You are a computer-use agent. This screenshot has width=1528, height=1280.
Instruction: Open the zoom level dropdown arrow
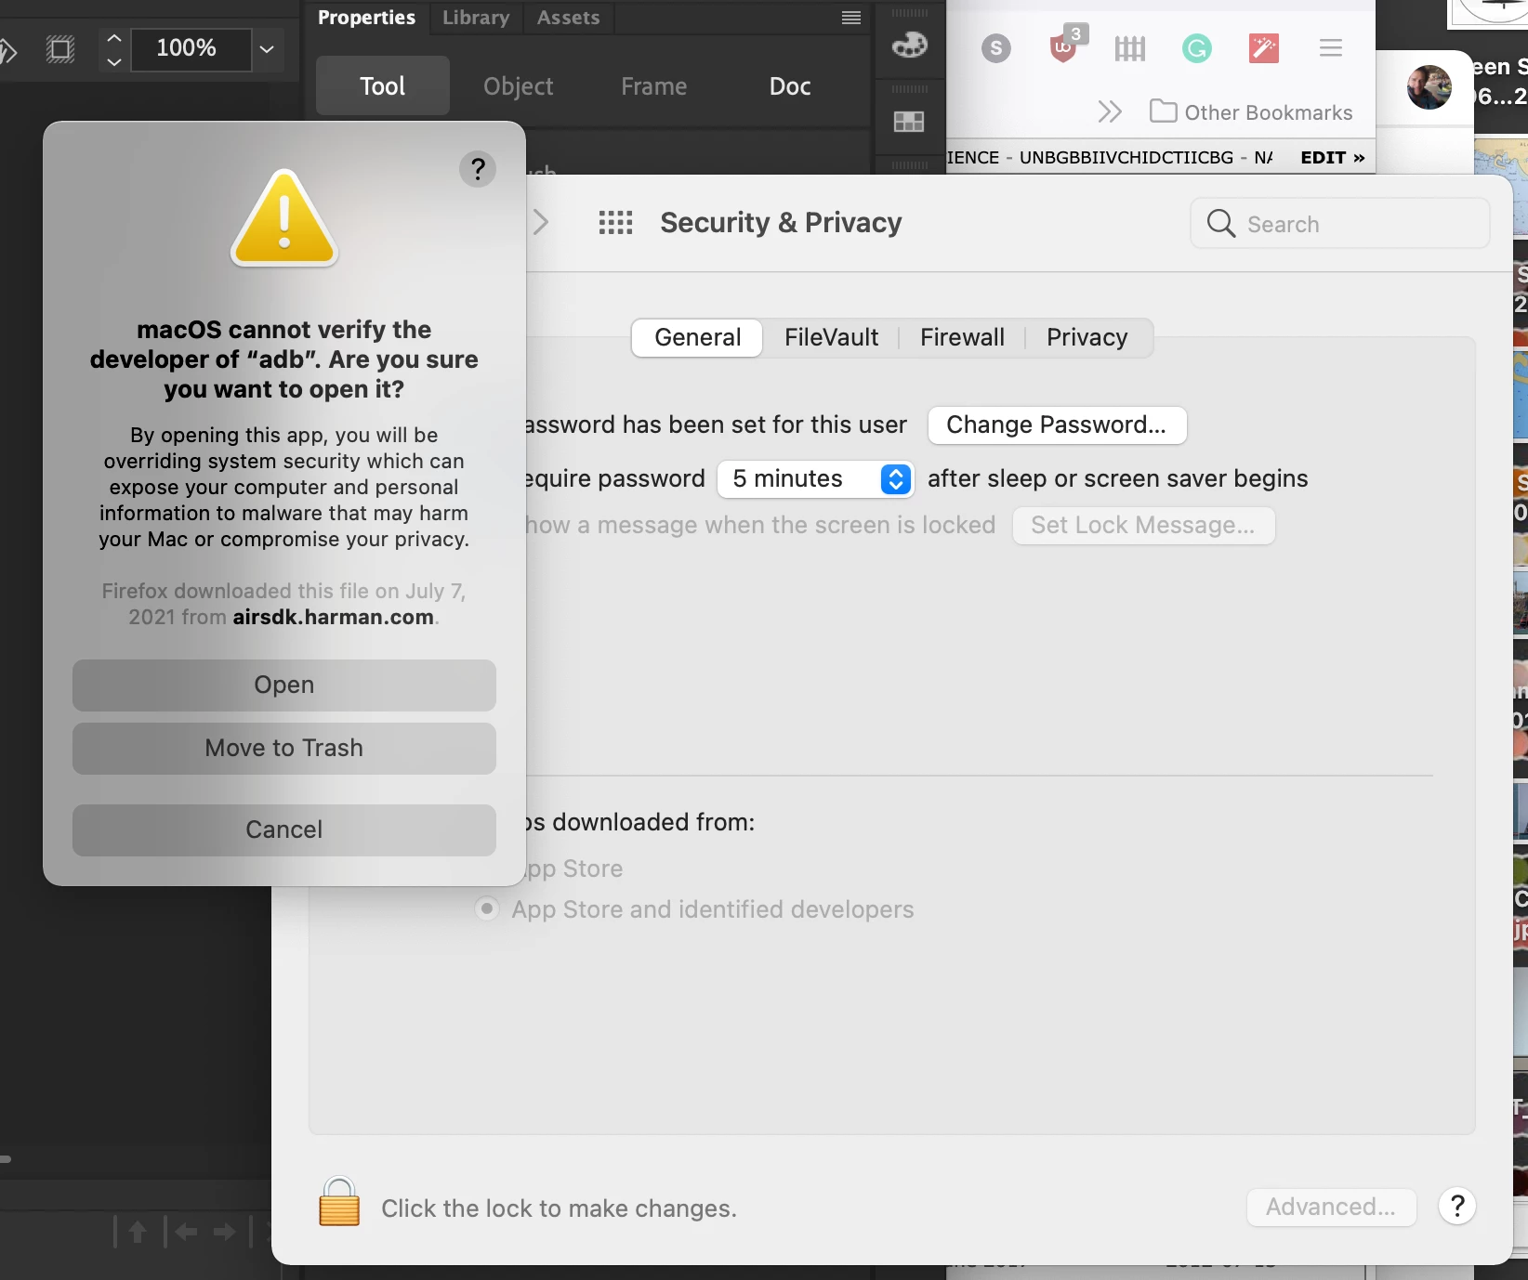coord(267,49)
